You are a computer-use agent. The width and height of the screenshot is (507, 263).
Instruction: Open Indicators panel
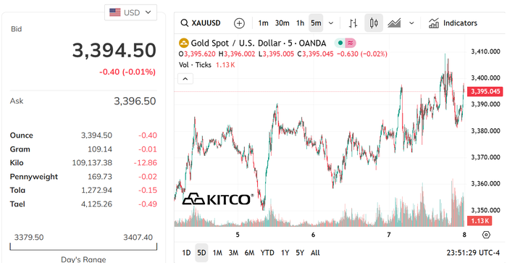pos(453,23)
